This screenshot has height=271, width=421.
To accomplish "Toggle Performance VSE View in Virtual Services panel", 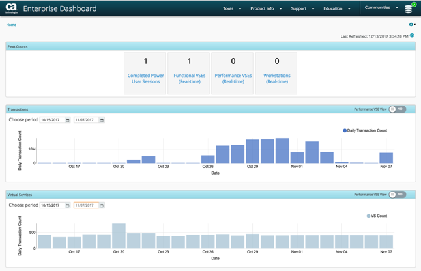I will 397,195.
